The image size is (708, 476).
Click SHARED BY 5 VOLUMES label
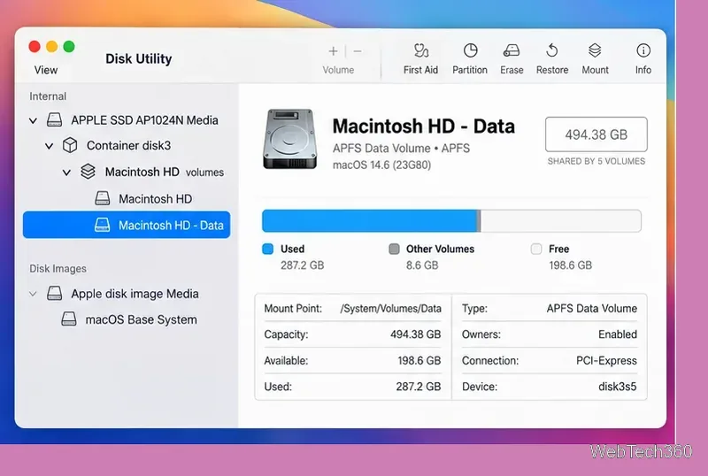(596, 161)
